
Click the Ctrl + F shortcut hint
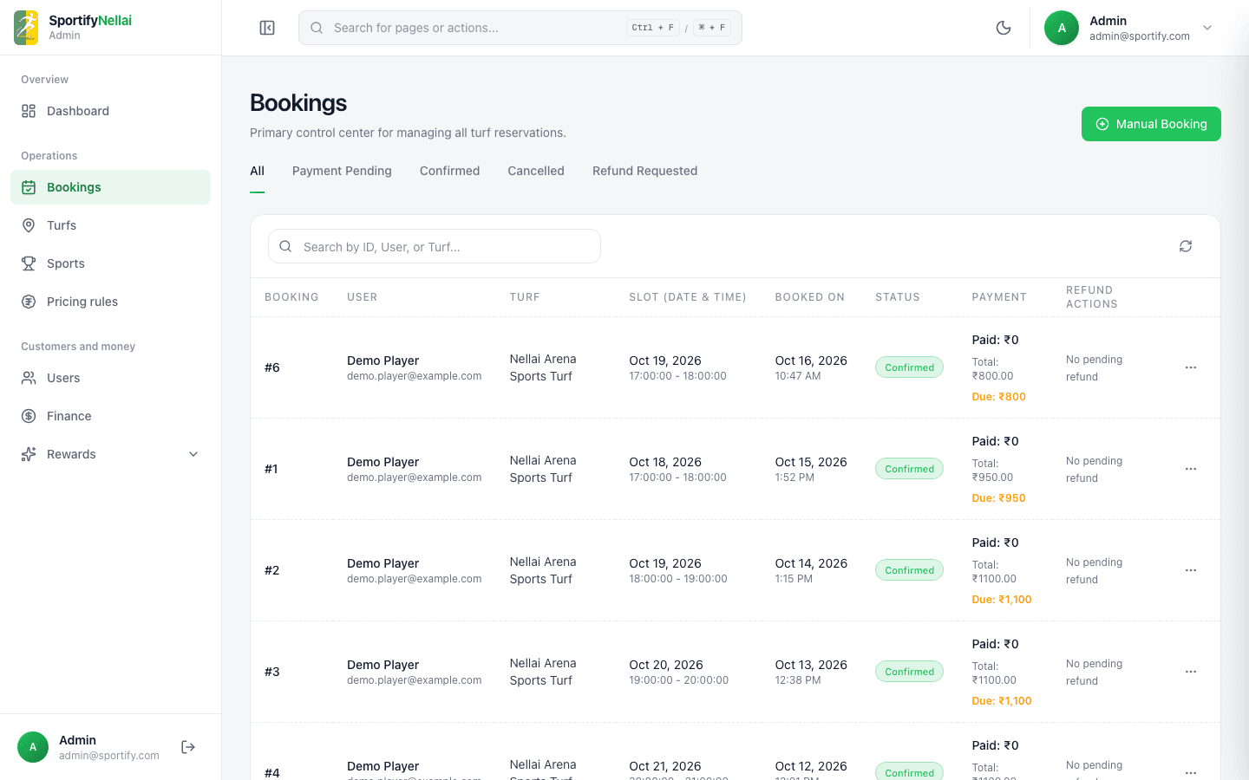[652, 28]
